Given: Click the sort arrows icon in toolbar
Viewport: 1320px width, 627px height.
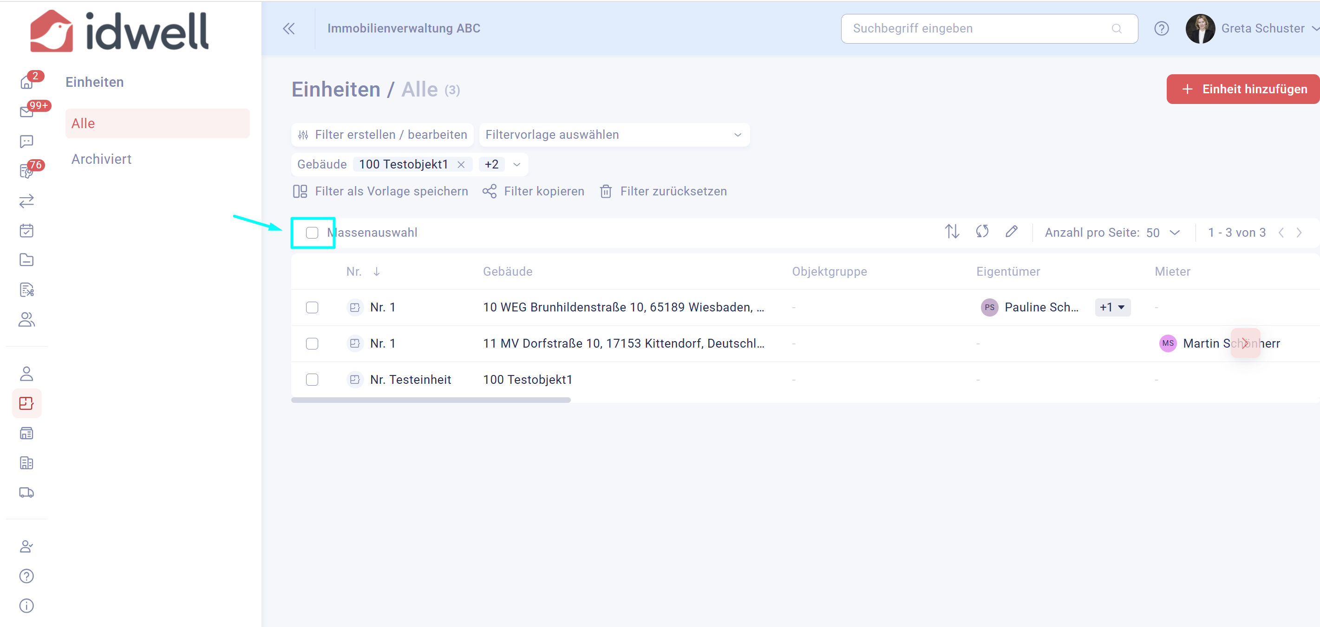Looking at the screenshot, I should pyautogui.click(x=952, y=232).
